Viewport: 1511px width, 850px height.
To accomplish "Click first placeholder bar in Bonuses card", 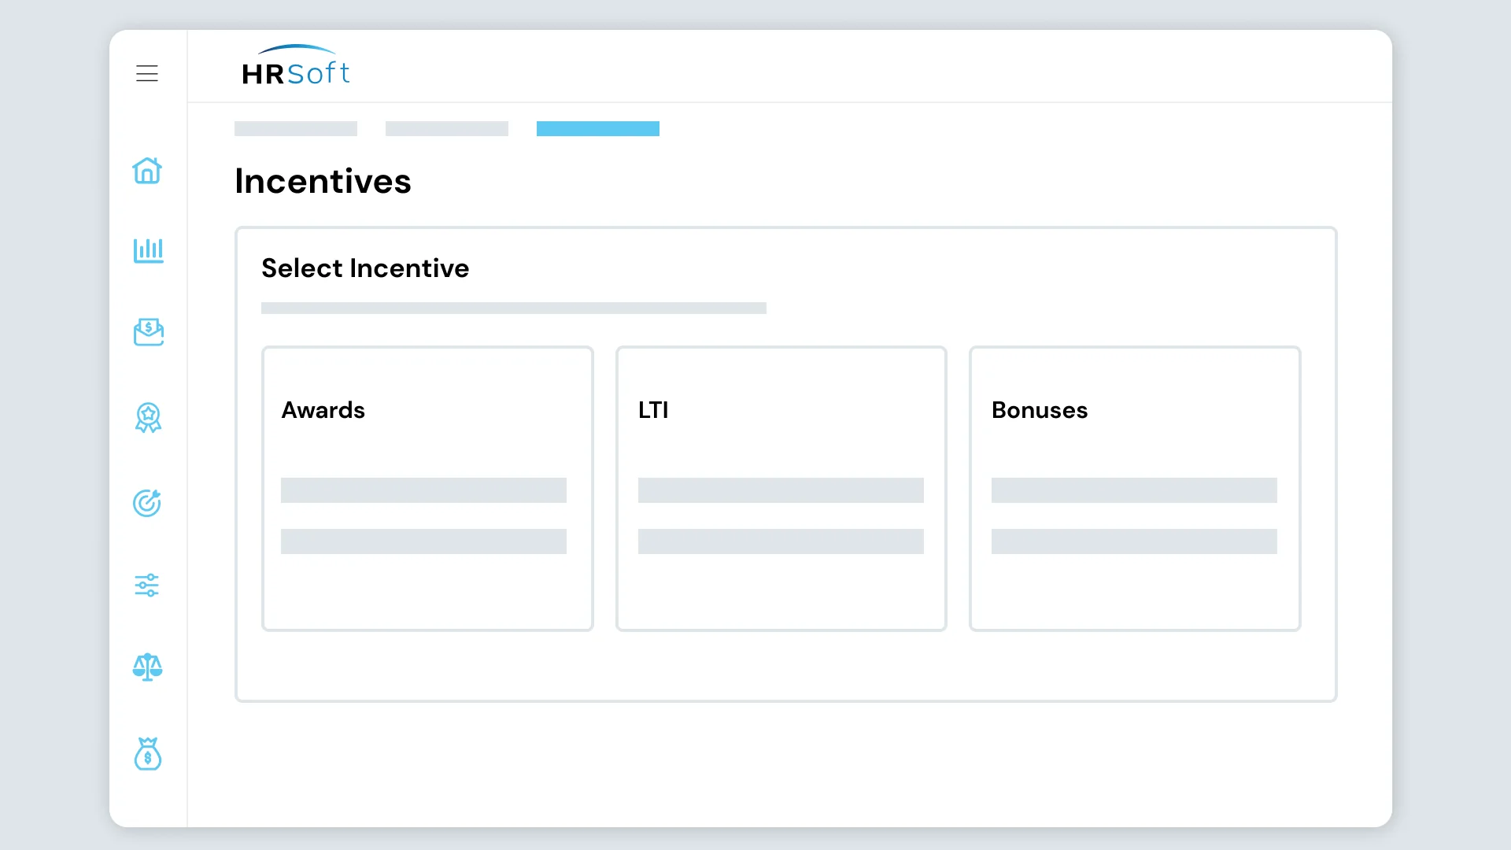I will click(1134, 490).
